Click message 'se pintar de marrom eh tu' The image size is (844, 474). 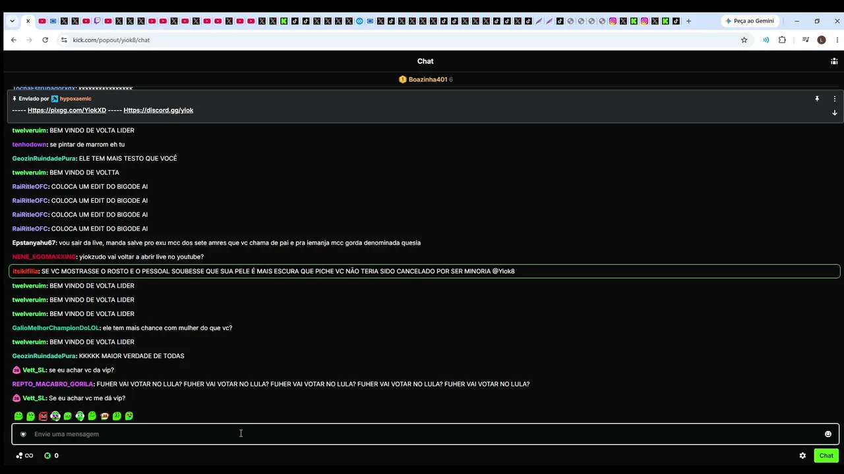87,144
